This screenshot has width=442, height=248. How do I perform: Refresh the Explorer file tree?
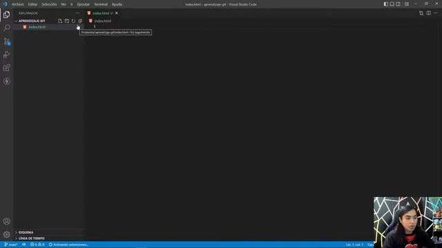74,21
